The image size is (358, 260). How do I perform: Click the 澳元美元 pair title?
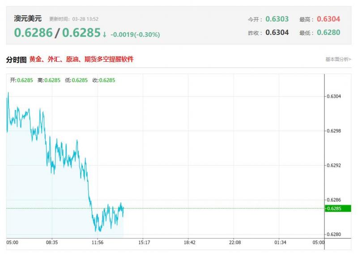pyautogui.click(x=28, y=18)
